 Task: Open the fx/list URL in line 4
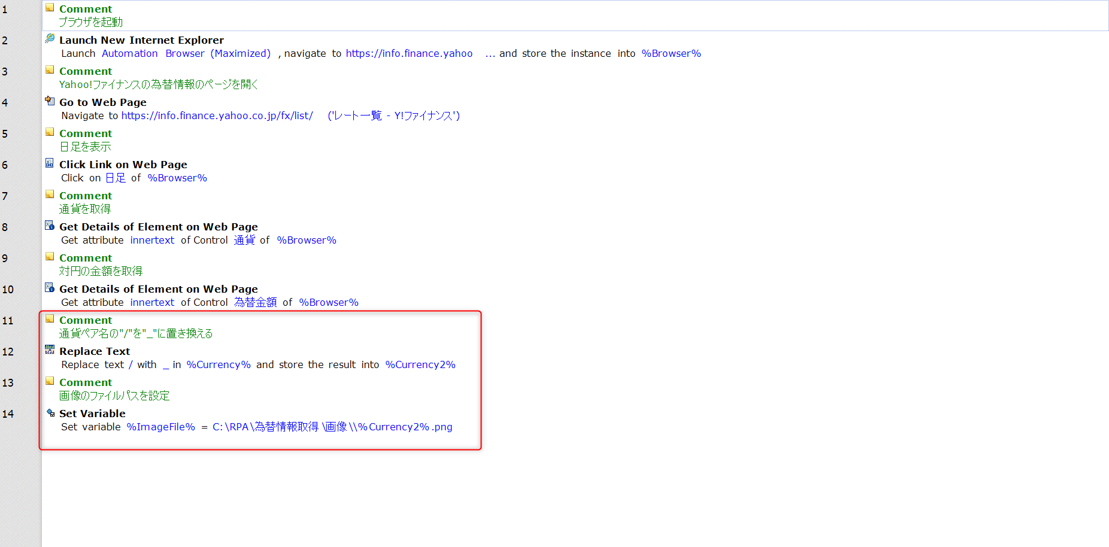[217, 116]
